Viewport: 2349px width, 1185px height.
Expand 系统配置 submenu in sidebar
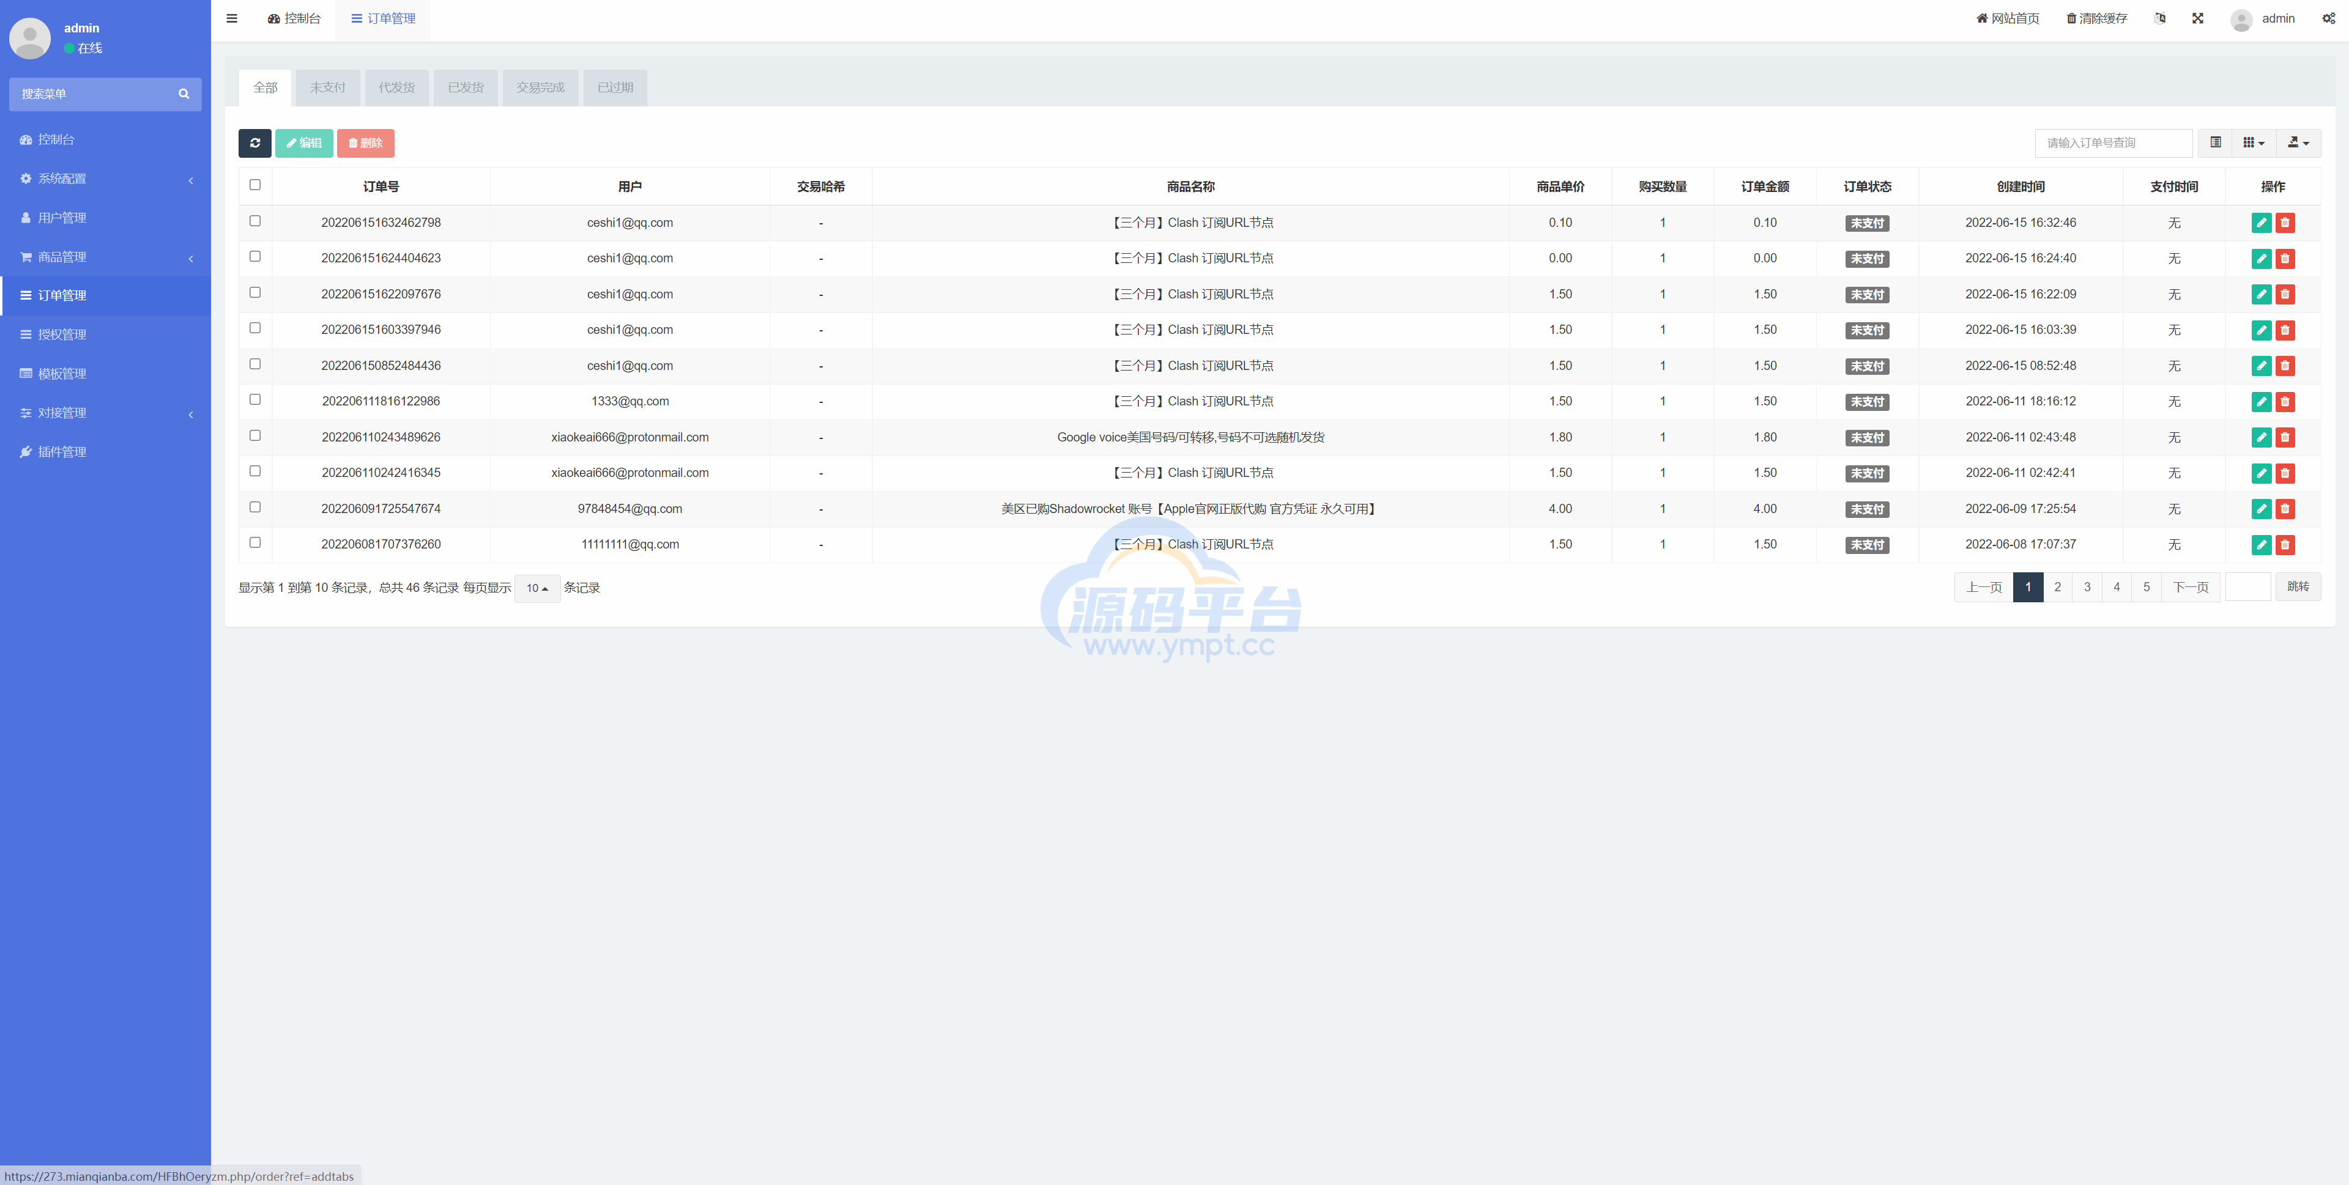[x=105, y=179]
